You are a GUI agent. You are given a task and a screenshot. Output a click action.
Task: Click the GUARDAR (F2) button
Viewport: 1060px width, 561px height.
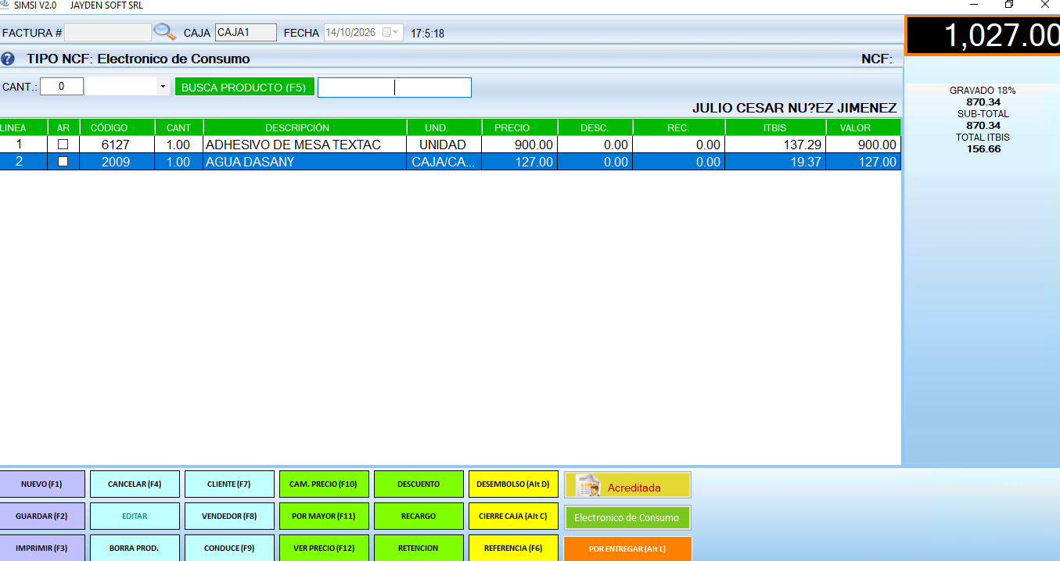click(x=42, y=516)
